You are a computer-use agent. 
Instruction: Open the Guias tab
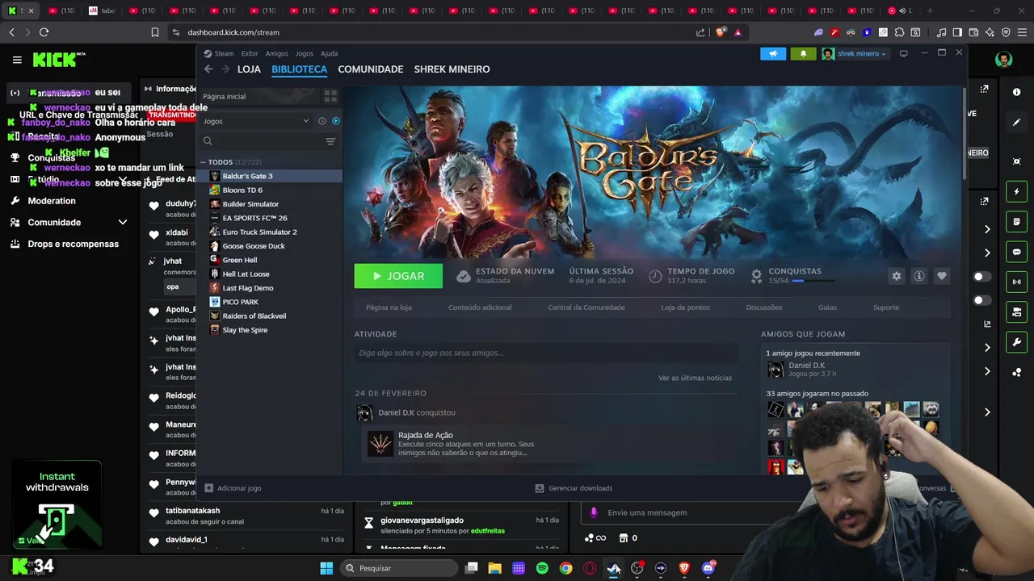827,307
